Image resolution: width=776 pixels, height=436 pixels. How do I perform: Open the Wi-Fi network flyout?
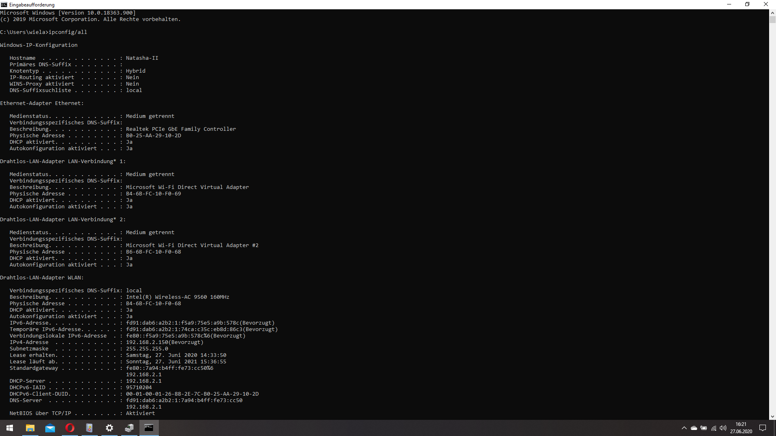coord(714,428)
